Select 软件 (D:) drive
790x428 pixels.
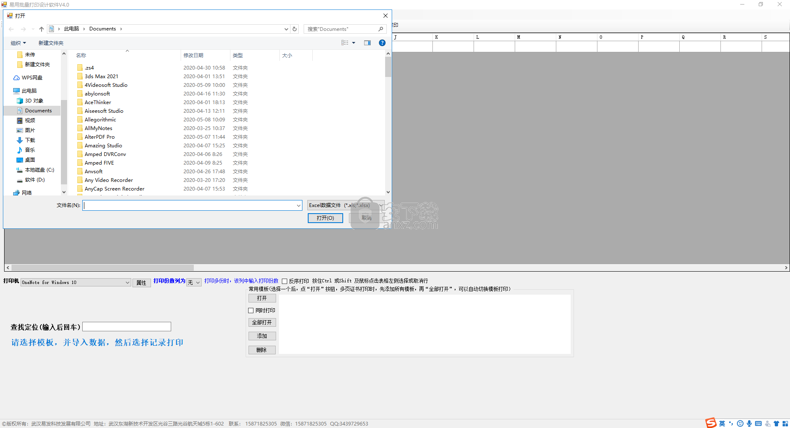pos(31,180)
